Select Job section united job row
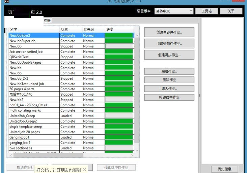Viewport: 247px width, 173px height. click(x=71, y=51)
